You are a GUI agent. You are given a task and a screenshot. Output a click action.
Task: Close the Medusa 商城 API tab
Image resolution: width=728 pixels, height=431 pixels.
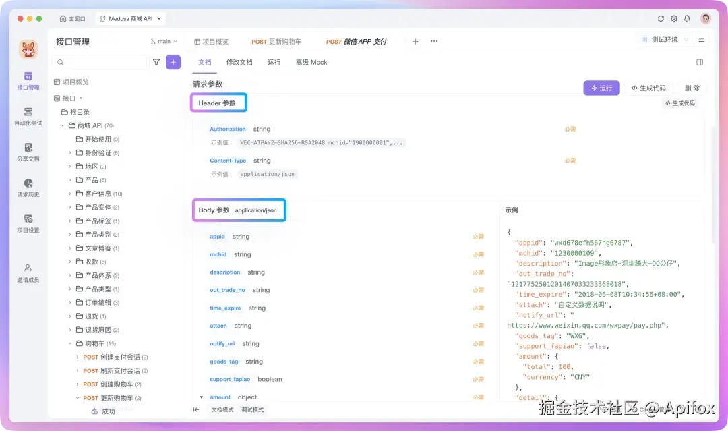[x=159, y=19]
